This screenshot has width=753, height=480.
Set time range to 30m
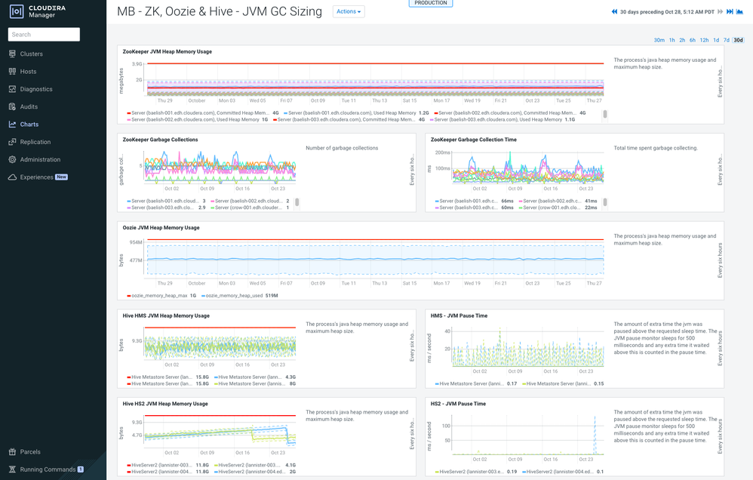659,40
